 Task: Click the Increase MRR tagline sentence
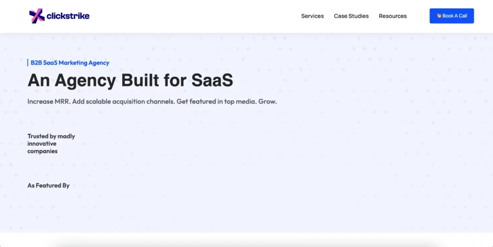click(152, 102)
